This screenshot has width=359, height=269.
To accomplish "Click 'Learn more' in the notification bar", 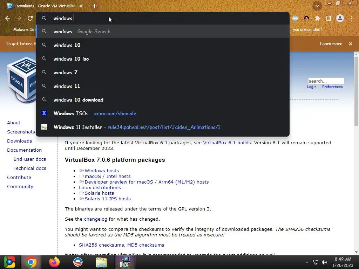I will pyautogui.click(x=331, y=44).
